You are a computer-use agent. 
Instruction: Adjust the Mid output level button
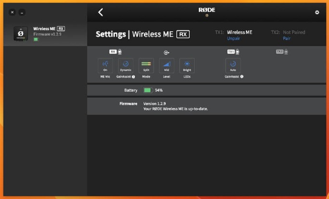(x=166, y=65)
